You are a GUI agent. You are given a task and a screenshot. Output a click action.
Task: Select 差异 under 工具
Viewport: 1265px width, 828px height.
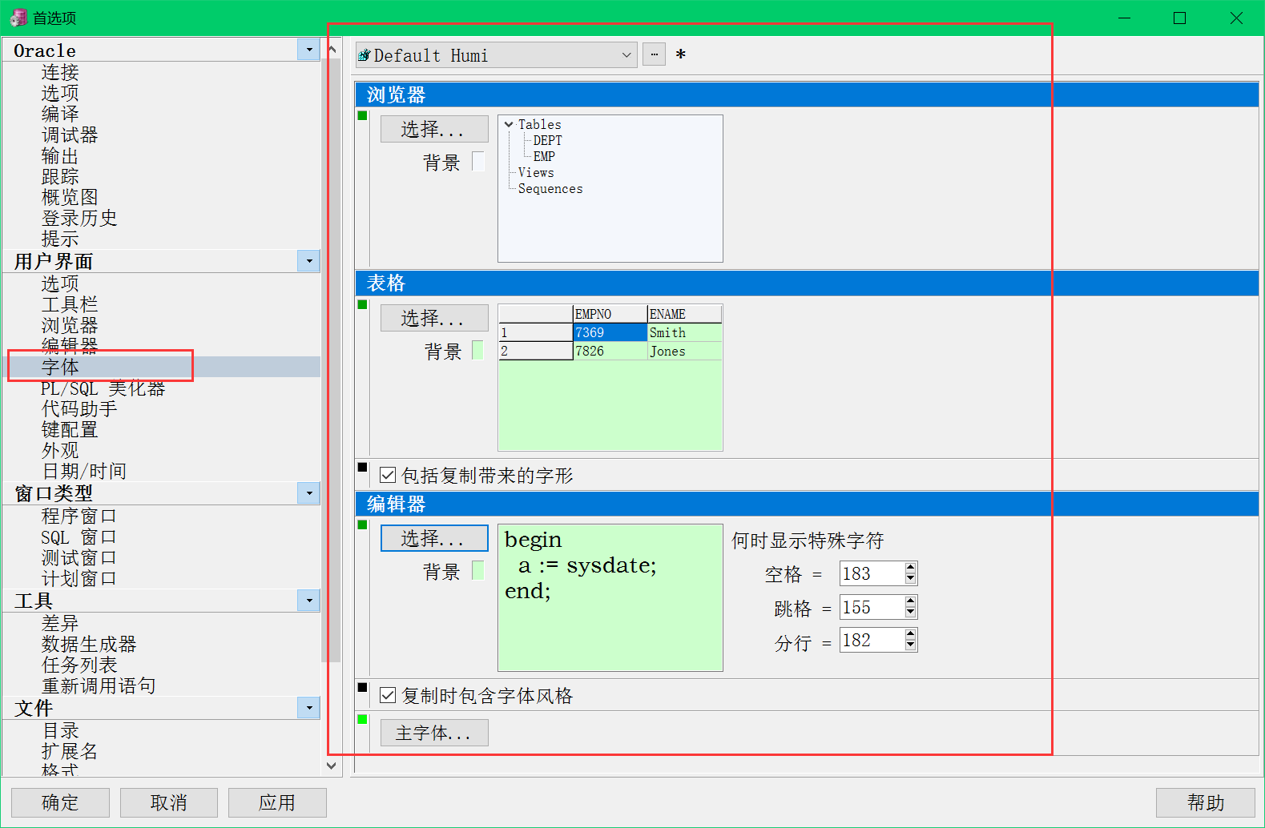click(60, 623)
